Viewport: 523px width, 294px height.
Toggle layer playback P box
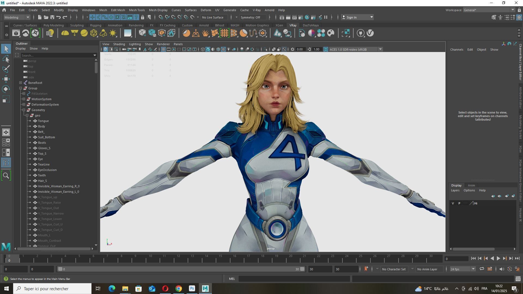pos(459,203)
